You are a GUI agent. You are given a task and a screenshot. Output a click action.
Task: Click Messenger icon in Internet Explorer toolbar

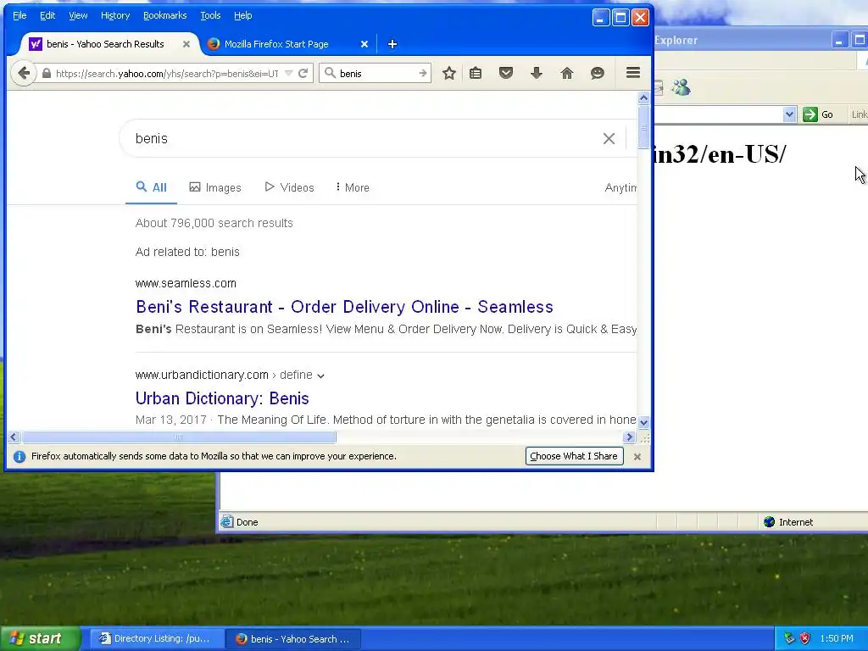coord(682,87)
